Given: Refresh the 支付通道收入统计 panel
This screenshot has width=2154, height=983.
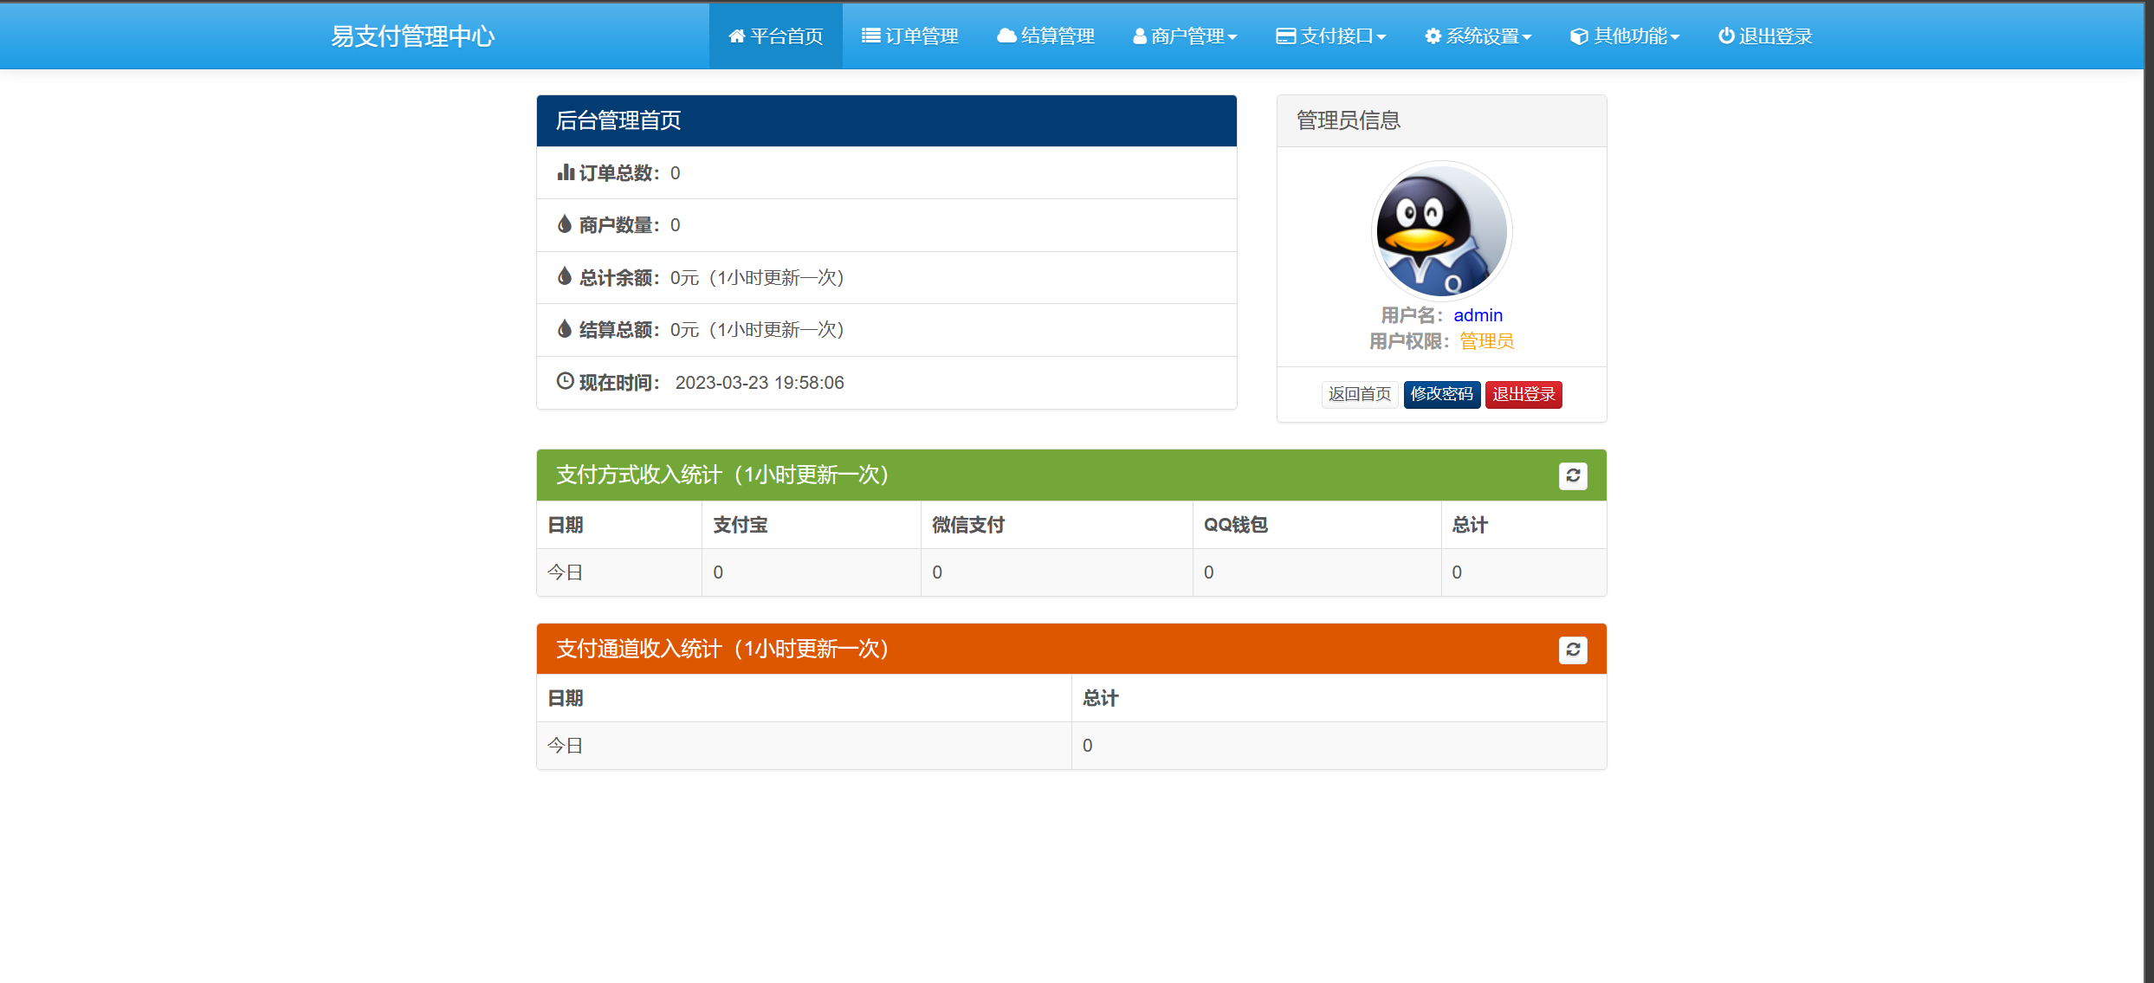Looking at the screenshot, I should click(1574, 650).
